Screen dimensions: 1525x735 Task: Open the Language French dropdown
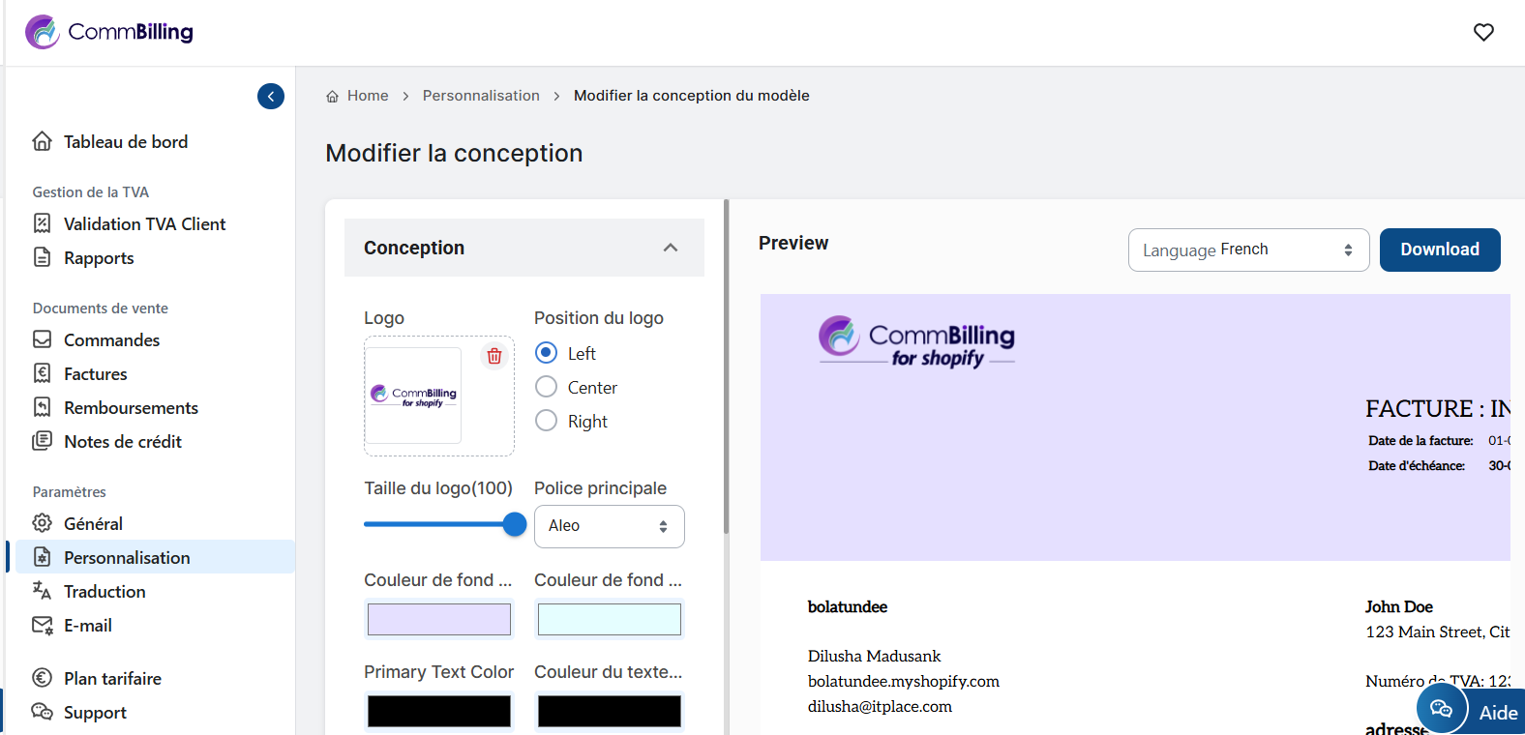1248,250
